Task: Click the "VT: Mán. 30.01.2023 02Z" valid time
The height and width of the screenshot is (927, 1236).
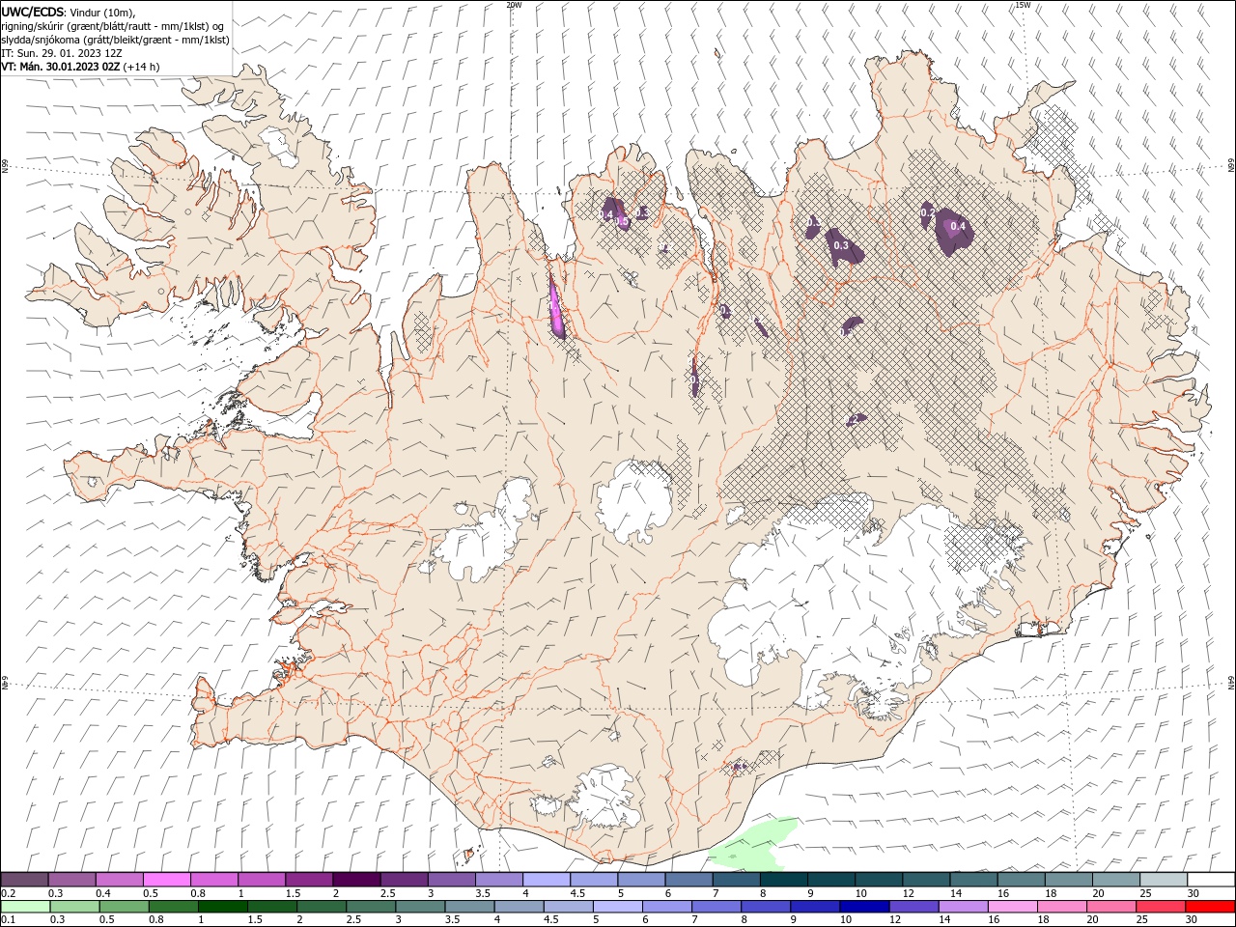Action: click(x=61, y=67)
